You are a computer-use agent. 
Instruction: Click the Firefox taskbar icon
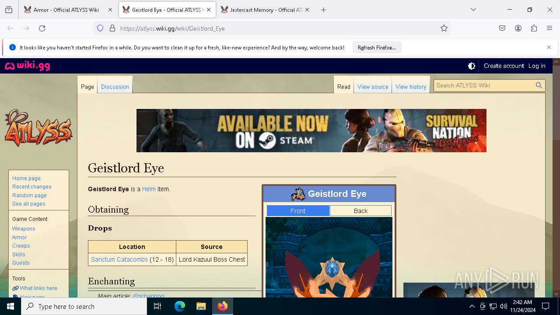(x=223, y=306)
